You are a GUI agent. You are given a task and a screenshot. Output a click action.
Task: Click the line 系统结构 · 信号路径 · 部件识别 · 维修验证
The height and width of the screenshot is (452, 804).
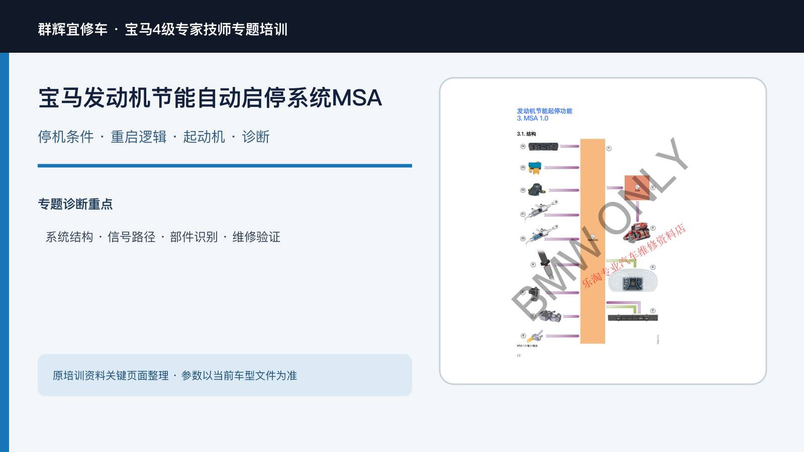point(163,237)
